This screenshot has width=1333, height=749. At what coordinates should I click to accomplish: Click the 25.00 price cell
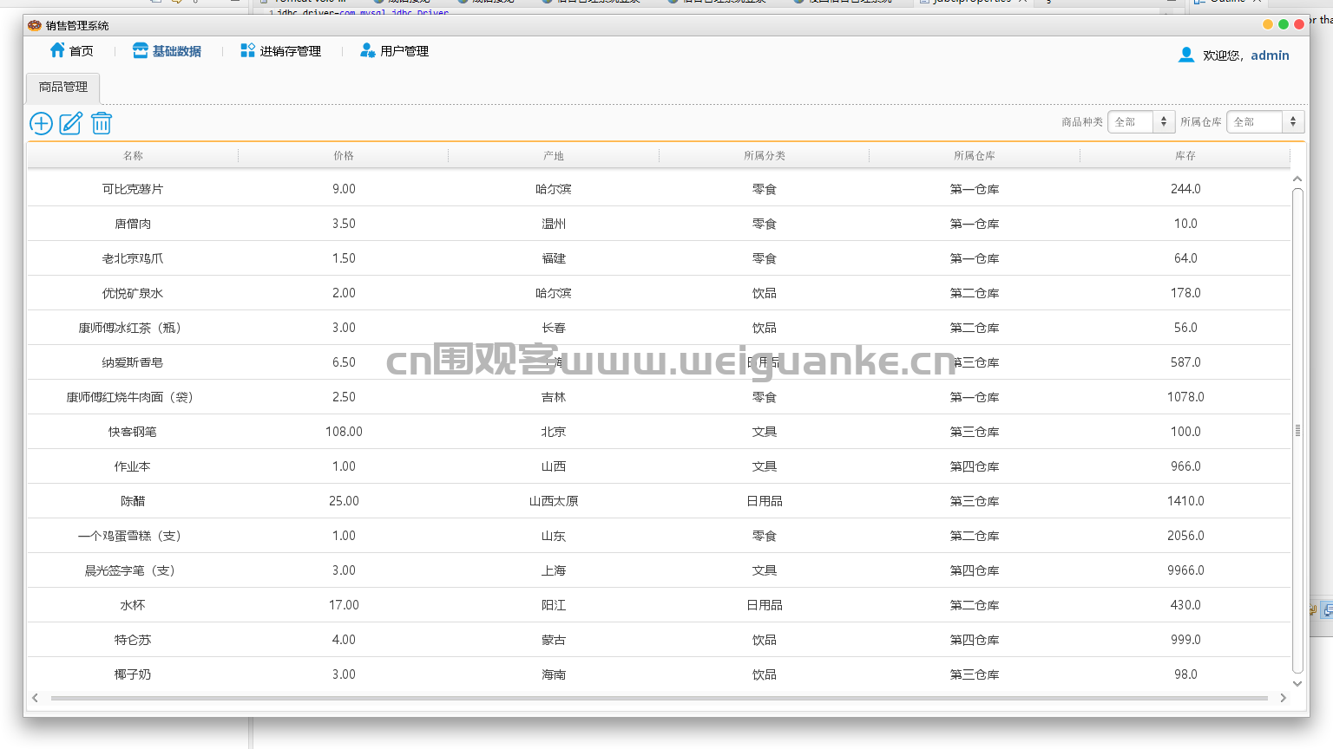click(x=344, y=501)
